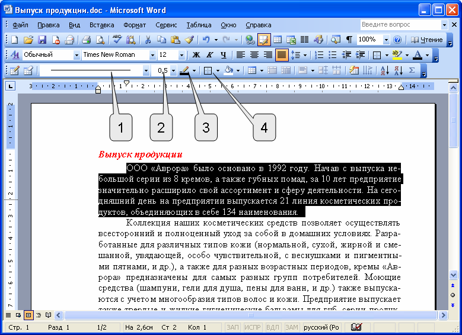Open Microsoft Word Help
462x335 pixels.
point(397,40)
